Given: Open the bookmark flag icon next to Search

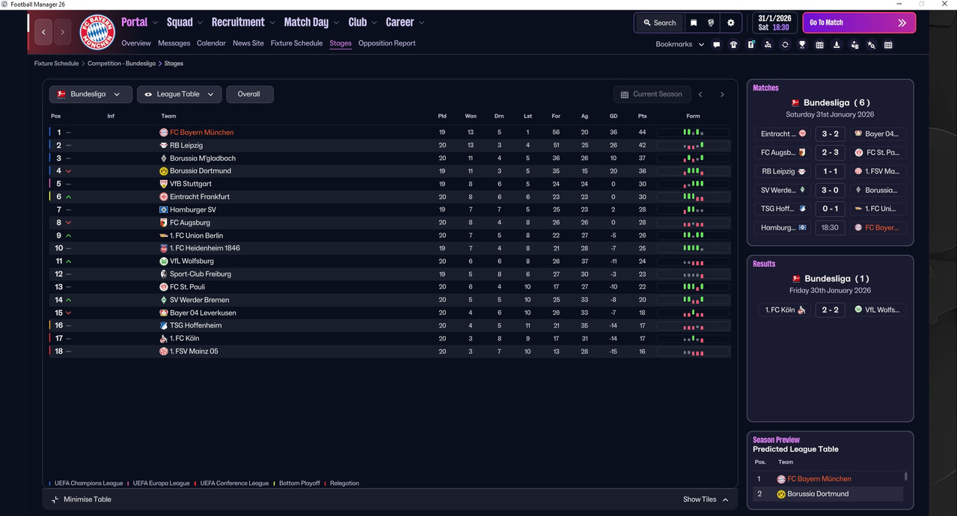Looking at the screenshot, I should 694,22.
